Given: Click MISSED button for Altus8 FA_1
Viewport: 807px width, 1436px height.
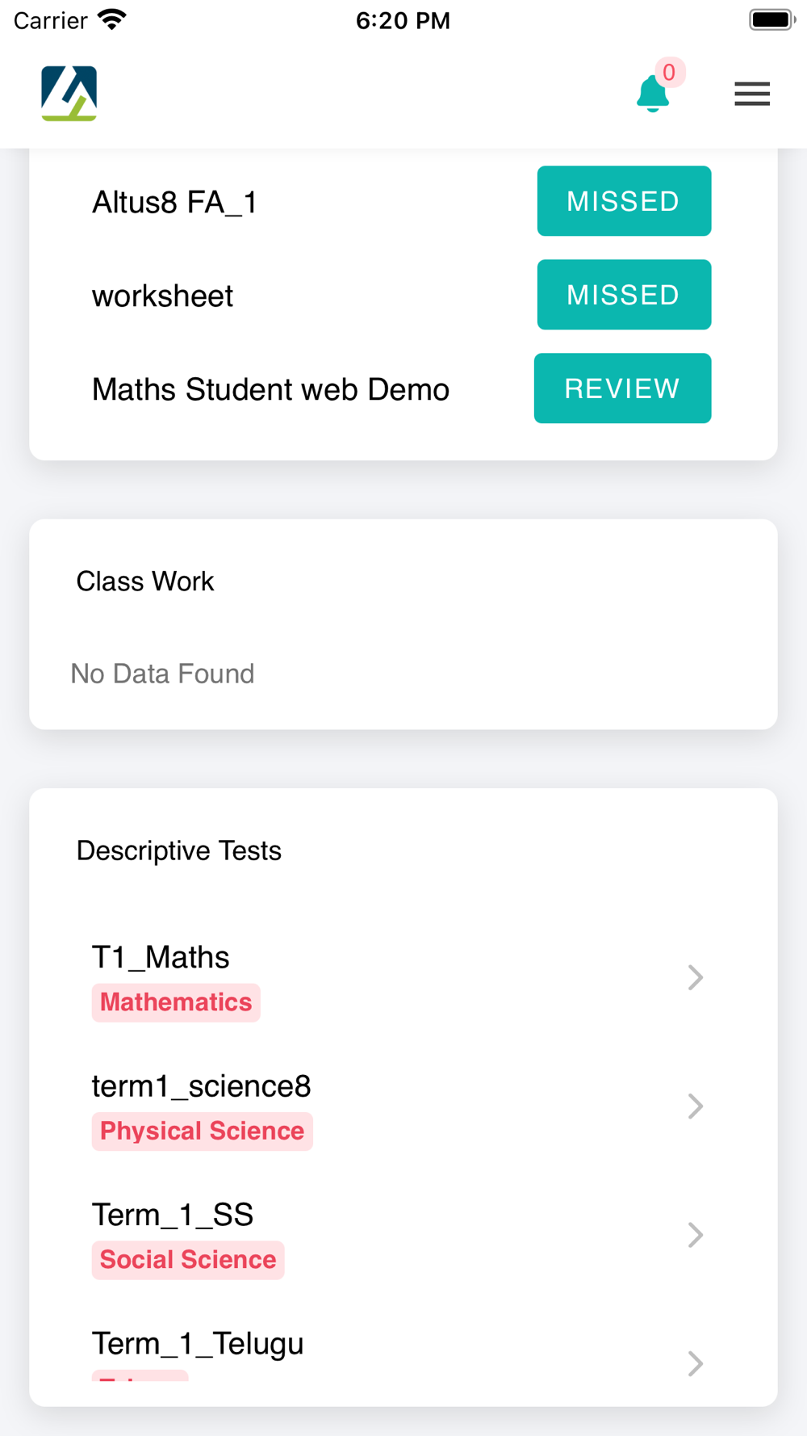Looking at the screenshot, I should tap(624, 201).
